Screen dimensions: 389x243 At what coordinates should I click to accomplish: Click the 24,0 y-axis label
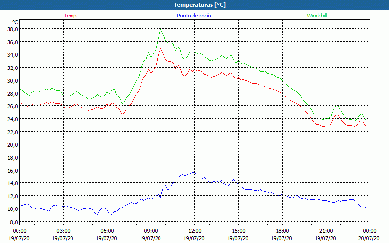point(13,119)
